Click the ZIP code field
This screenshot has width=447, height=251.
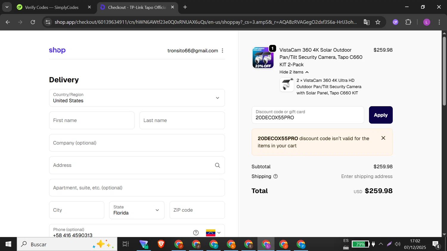pyautogui.click(x=197, y=210)
